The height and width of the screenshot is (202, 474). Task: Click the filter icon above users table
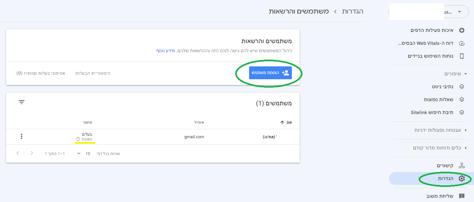(22, 102)
